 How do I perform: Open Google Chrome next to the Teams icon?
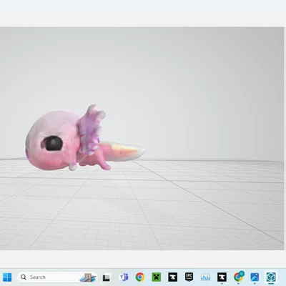(x=140, y=277)
